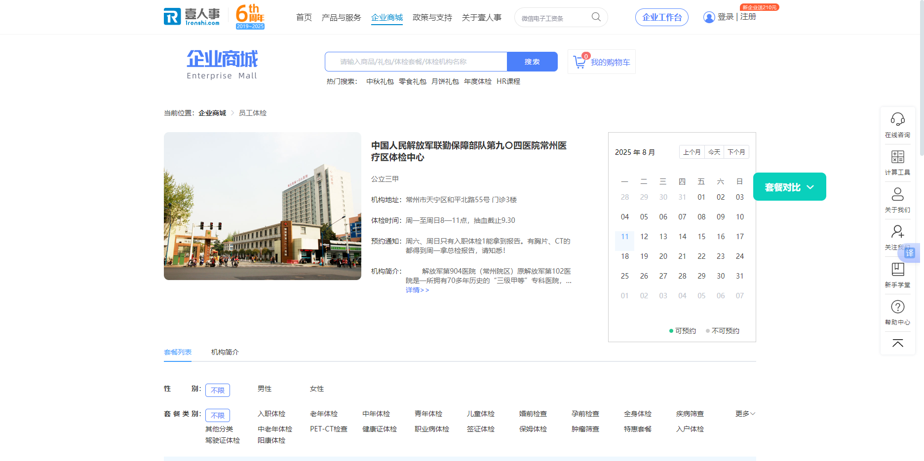Select PET-CT检查 package category
This screenshot has height=461, width=924.
pyautogui.click(x=329, y=429)
